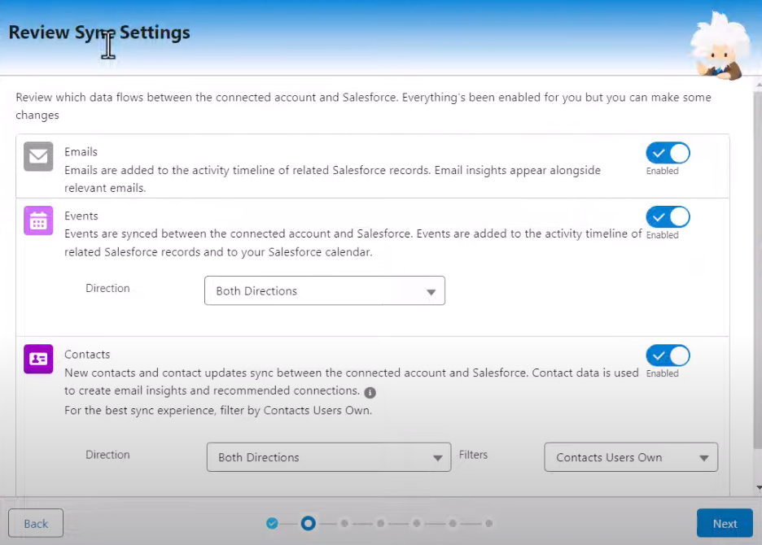Click the scroll down arrow
The width and height of the screenshot is (762, 545).
click(x=759, y=487)
